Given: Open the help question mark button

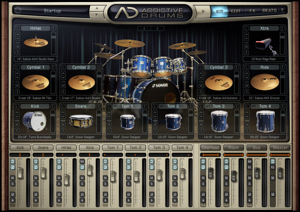Looking at the screenshot, I should click(x=282, y=10).
